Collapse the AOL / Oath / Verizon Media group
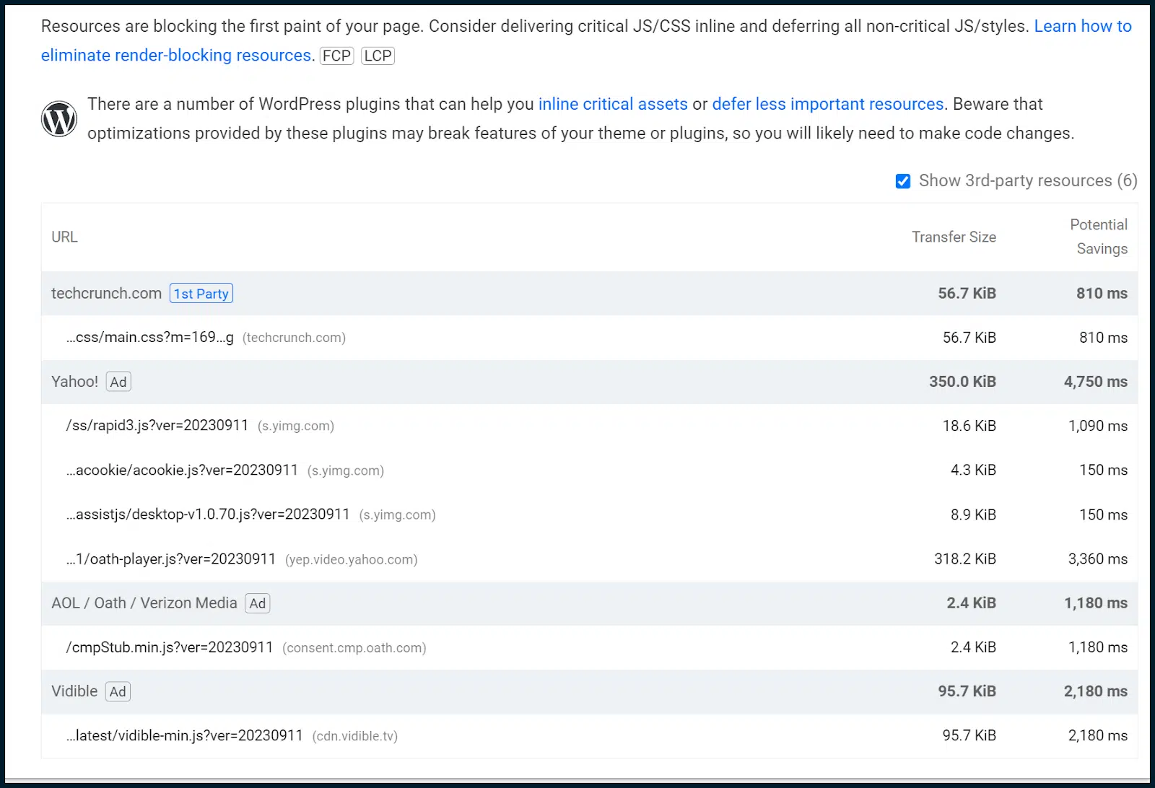 click(144, 603)
